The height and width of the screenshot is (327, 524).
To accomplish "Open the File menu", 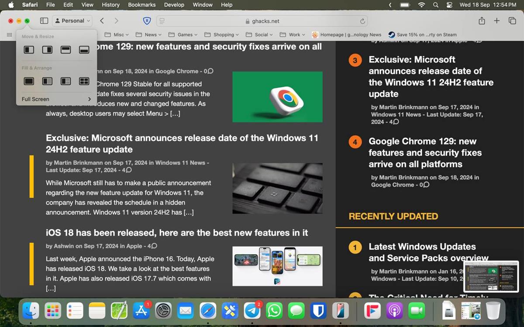I will coord(51,5).
